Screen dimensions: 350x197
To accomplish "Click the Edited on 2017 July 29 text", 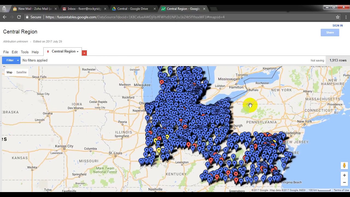I will [x=48, y=42].
